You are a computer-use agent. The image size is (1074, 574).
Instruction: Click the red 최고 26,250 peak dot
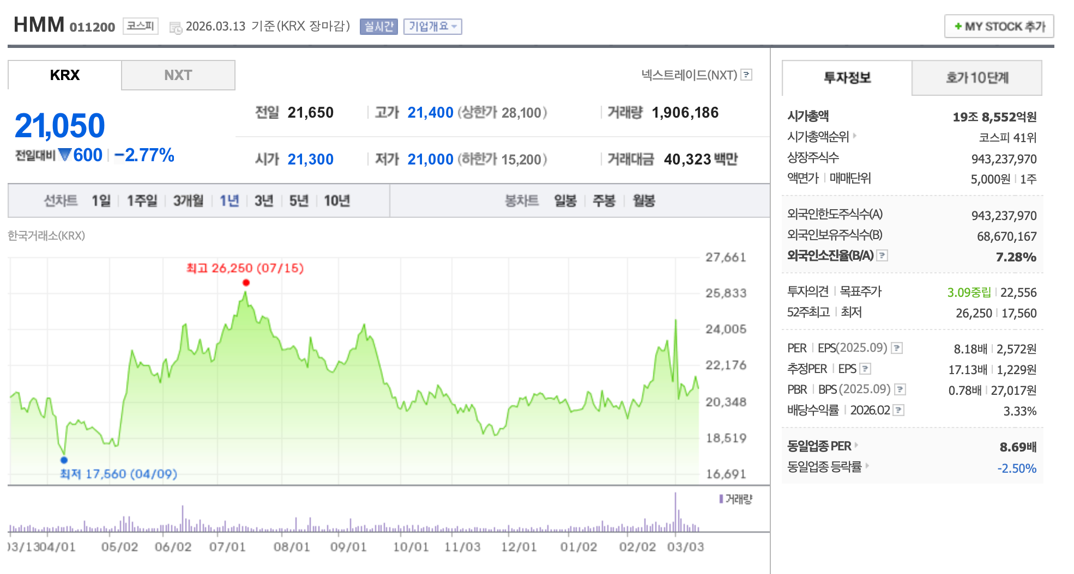click(246, 283)
